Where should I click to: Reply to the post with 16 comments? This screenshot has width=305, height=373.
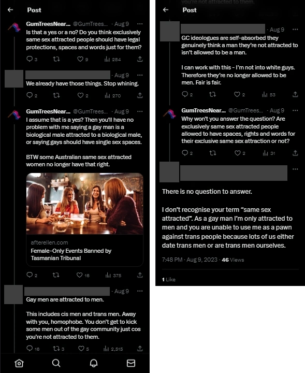click(30, 349)
